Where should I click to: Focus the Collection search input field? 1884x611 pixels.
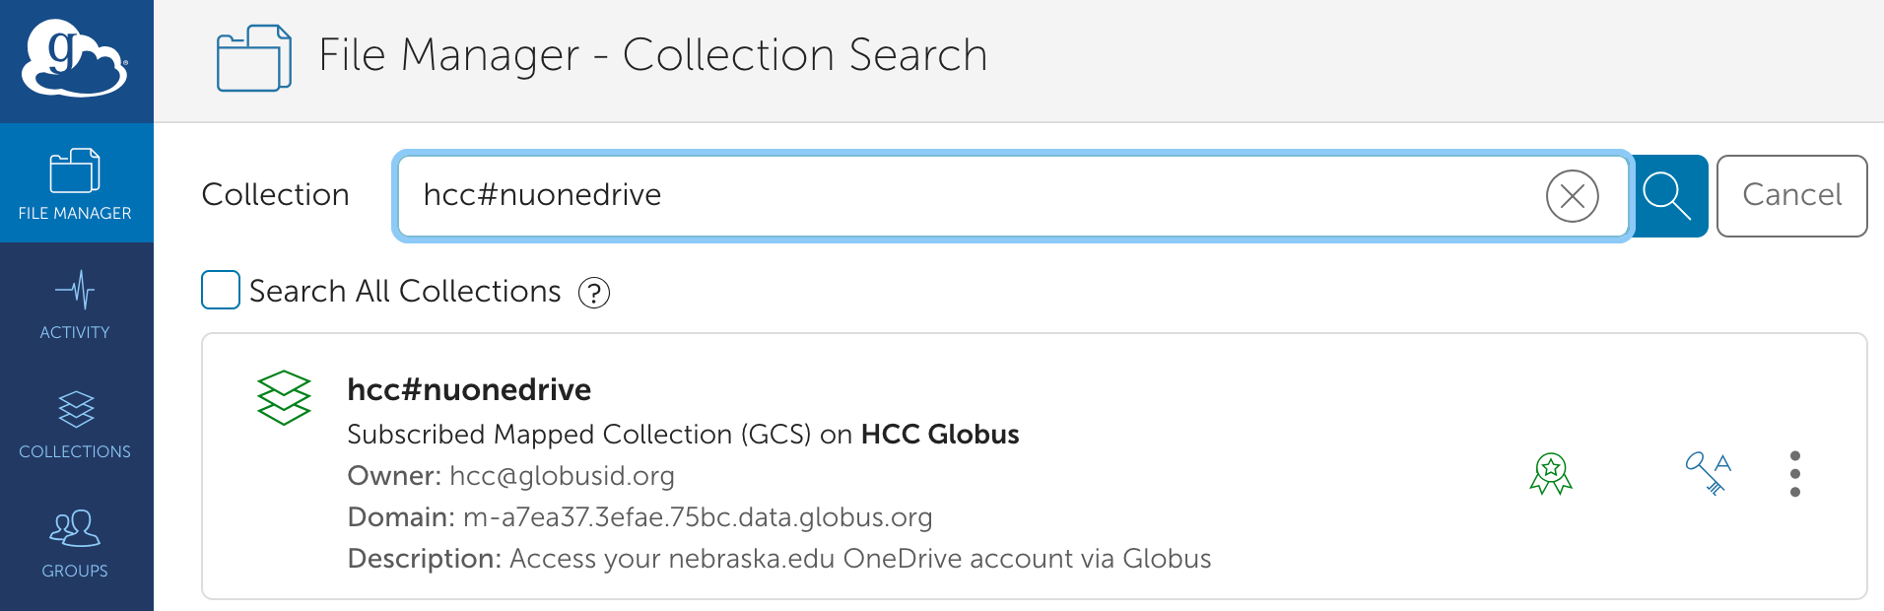click(966, 195)
